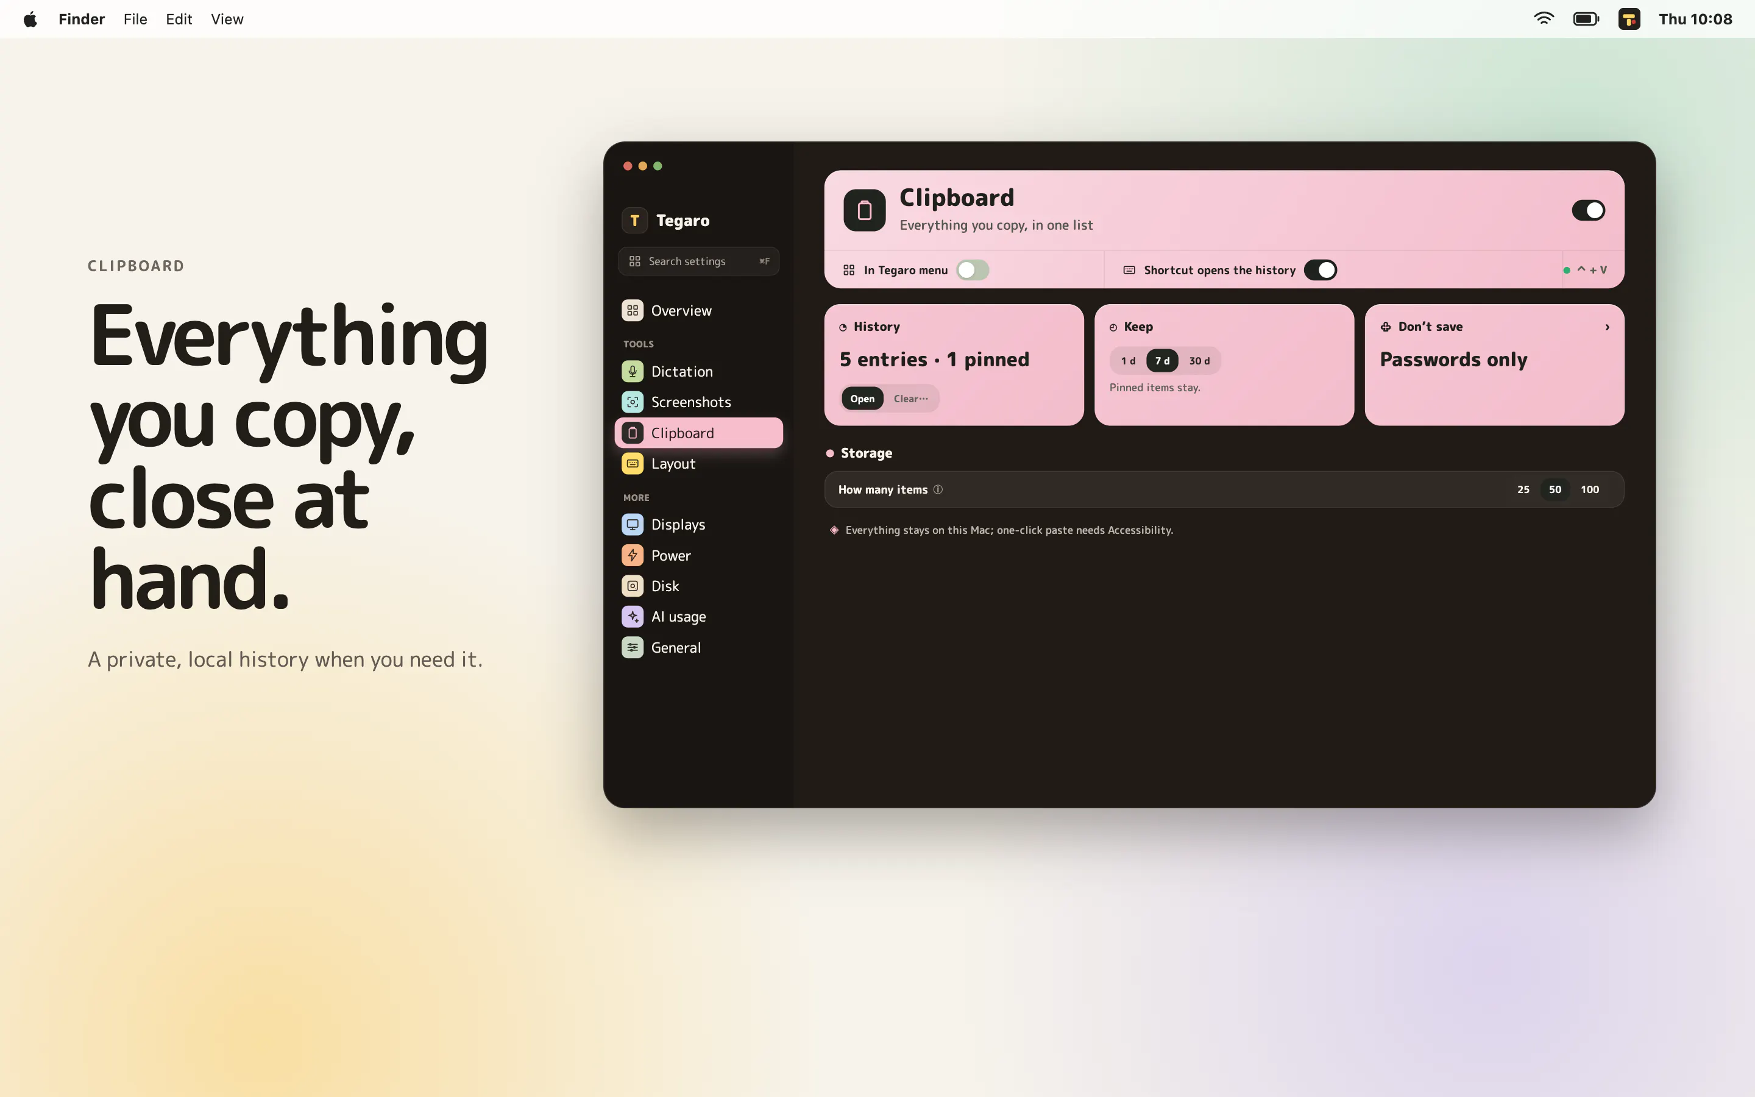This screenshot has height=1097, width=1755.
Task: Open the history with the Open button
Action: coord(862,399)
